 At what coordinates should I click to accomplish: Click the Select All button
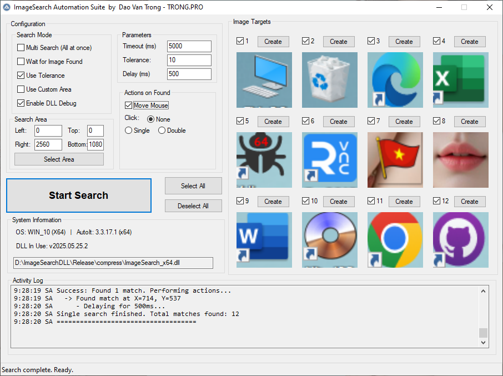pyautogui.click(x=193, y=186)
